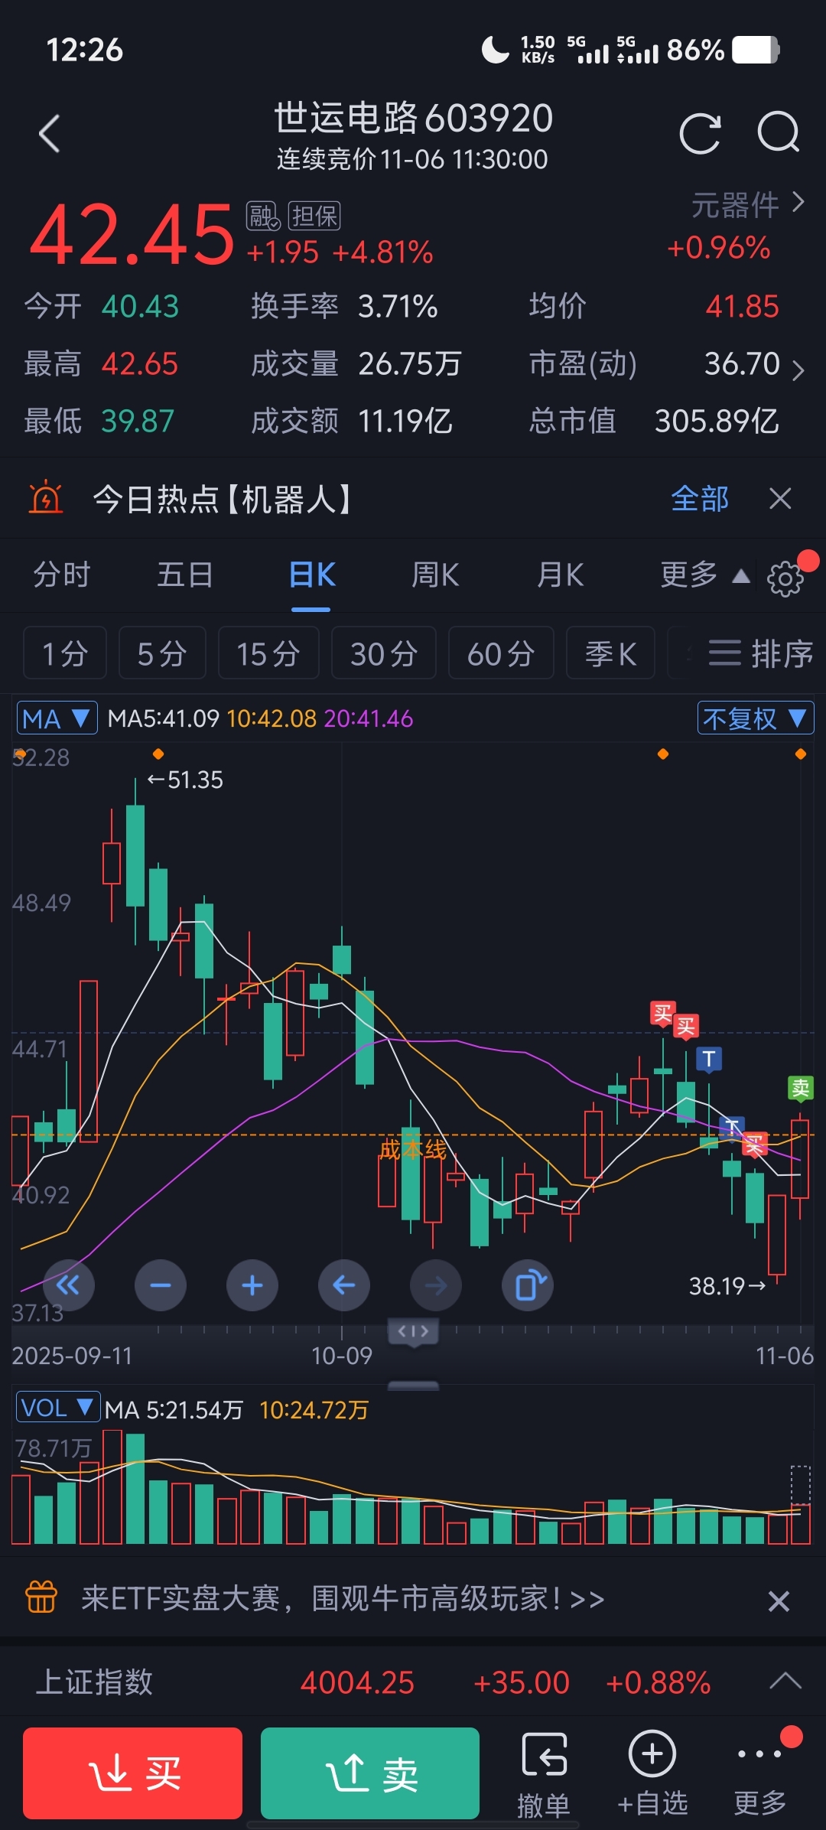Zoom in chart with plus button

(252, 1285)
